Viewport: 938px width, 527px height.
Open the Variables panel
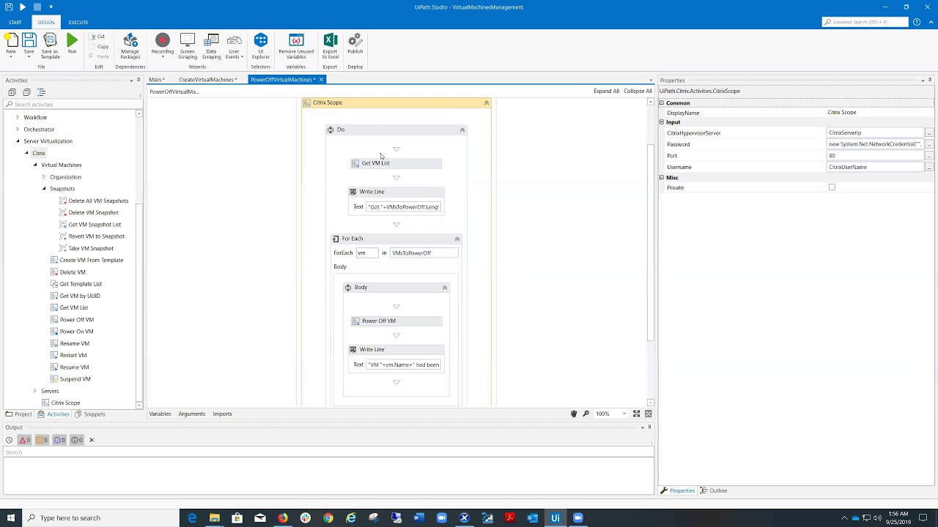pos(160,414)
